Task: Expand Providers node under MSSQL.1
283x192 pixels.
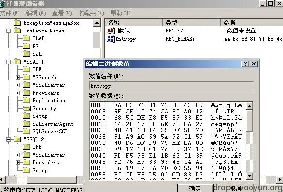Action: click(x=17, y=93)
